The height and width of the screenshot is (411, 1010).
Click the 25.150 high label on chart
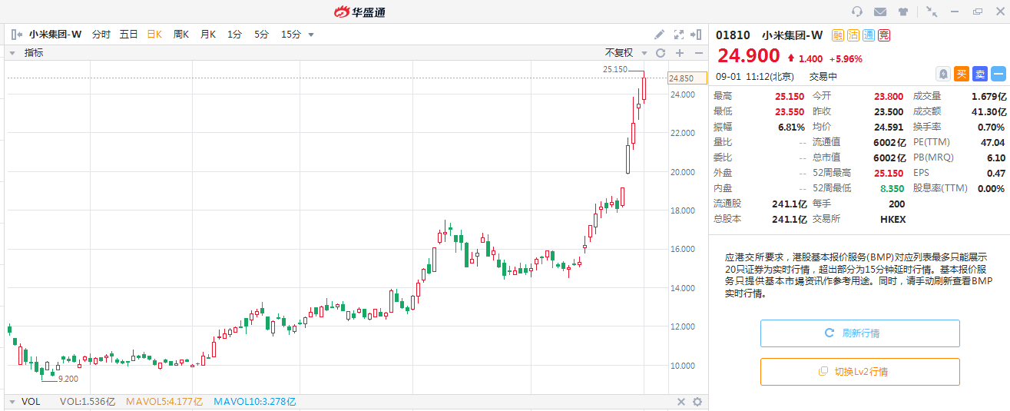click(615, 69)
